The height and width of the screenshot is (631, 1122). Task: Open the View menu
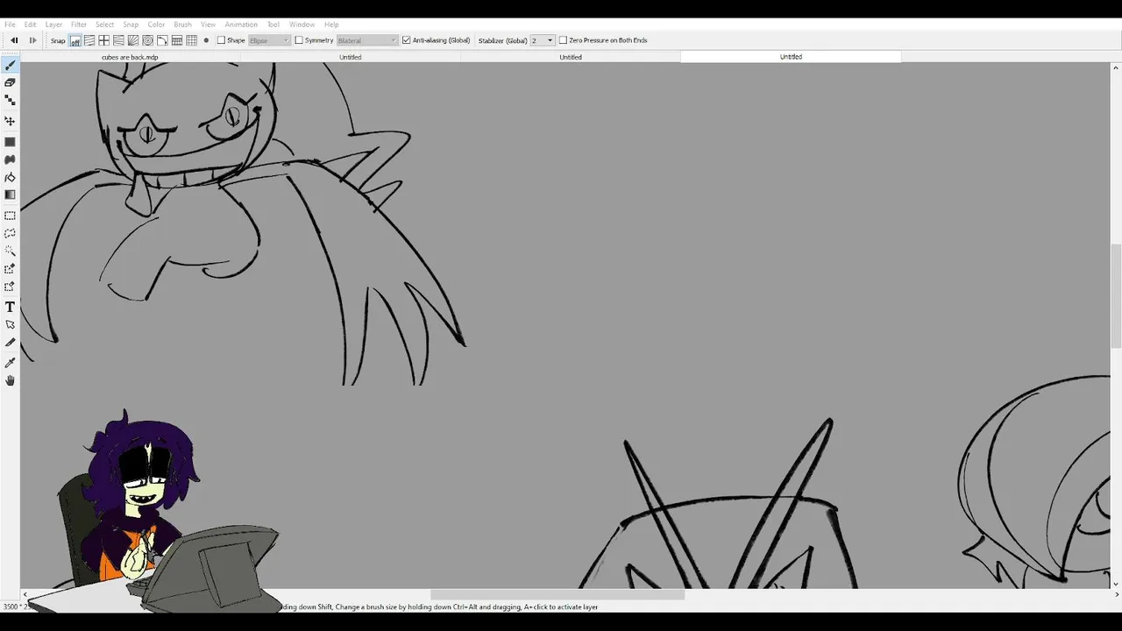point(208,25)
